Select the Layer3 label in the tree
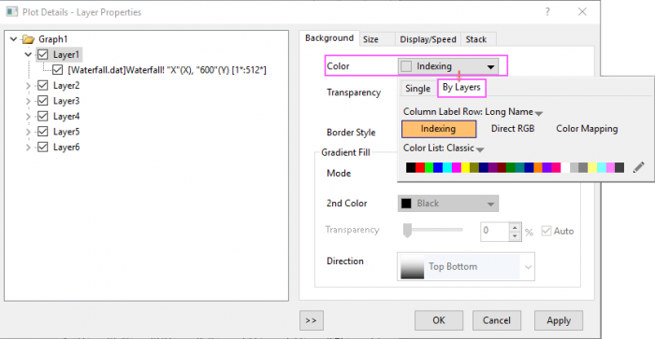The width and height of the screenshot is (655, 339). (x=66, y=101)
